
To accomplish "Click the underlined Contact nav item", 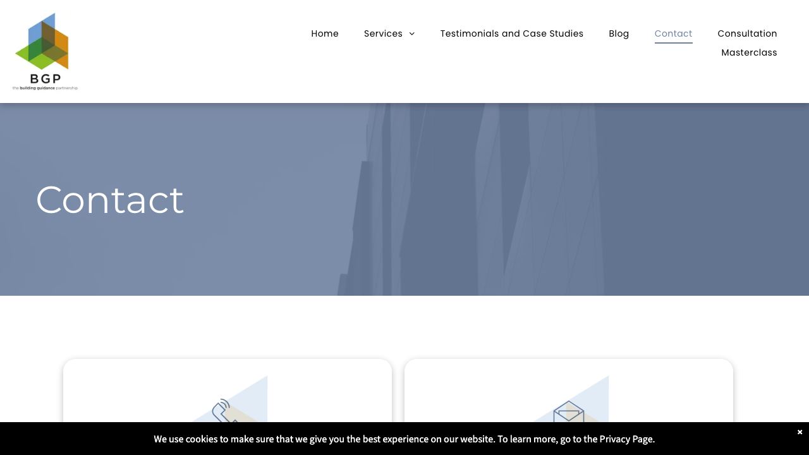I will click(x=673, y=33).
